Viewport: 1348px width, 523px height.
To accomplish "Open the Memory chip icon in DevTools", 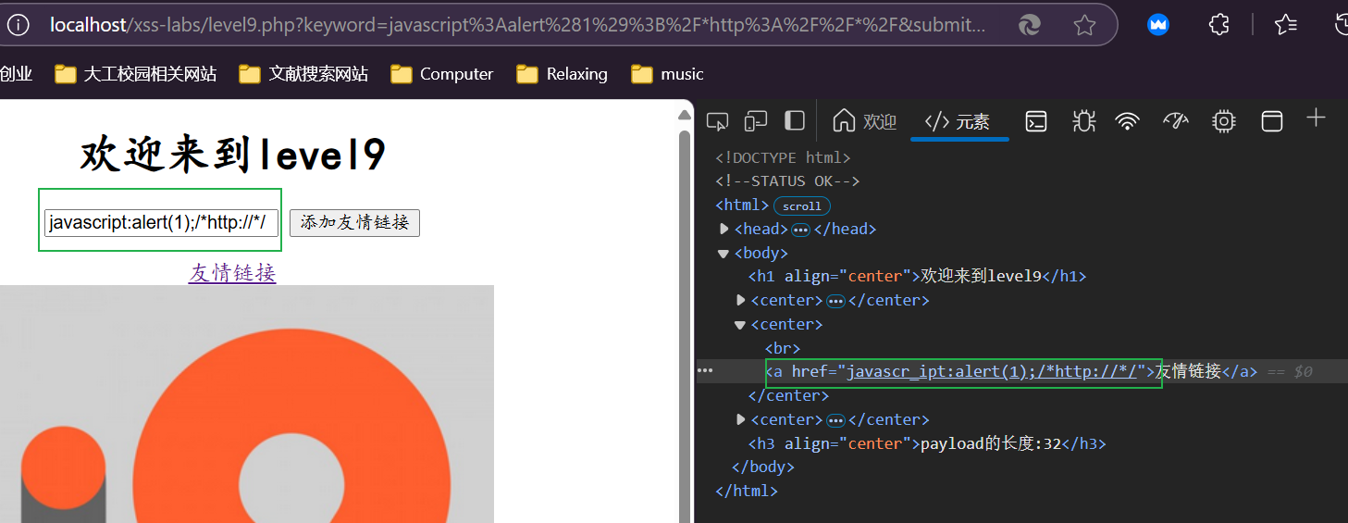I will 1224,121.
